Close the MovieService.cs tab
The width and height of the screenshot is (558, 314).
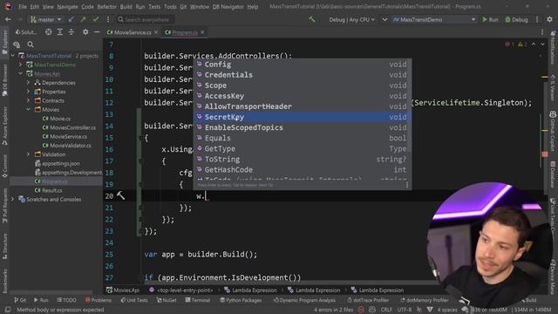(x=156, y=32)
